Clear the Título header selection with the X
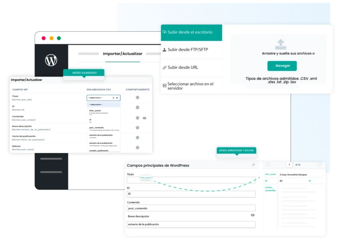Screen dimensions: 338x241 (114, 98)
